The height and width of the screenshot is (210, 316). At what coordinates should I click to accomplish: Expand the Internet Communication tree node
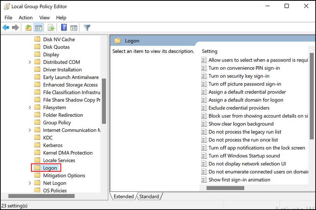[x=29, y=130]
